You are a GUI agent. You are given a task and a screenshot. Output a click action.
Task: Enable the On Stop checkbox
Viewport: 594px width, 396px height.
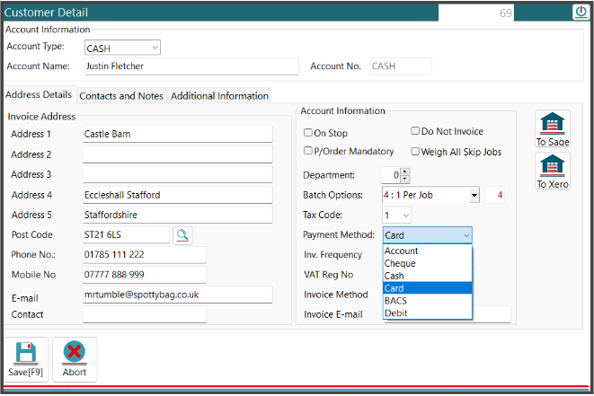pyautogui.click(x=308, y=133)
